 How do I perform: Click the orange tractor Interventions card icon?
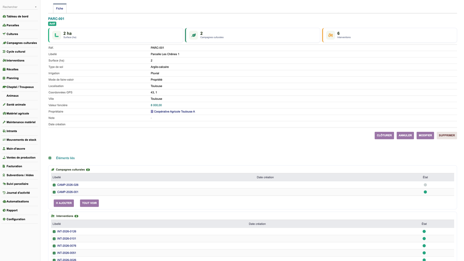click(x=330, y=35)
